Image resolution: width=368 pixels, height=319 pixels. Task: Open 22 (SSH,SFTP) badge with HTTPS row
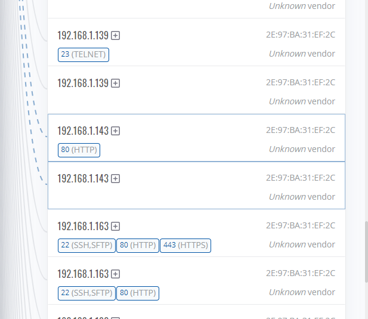click(86, 245)
